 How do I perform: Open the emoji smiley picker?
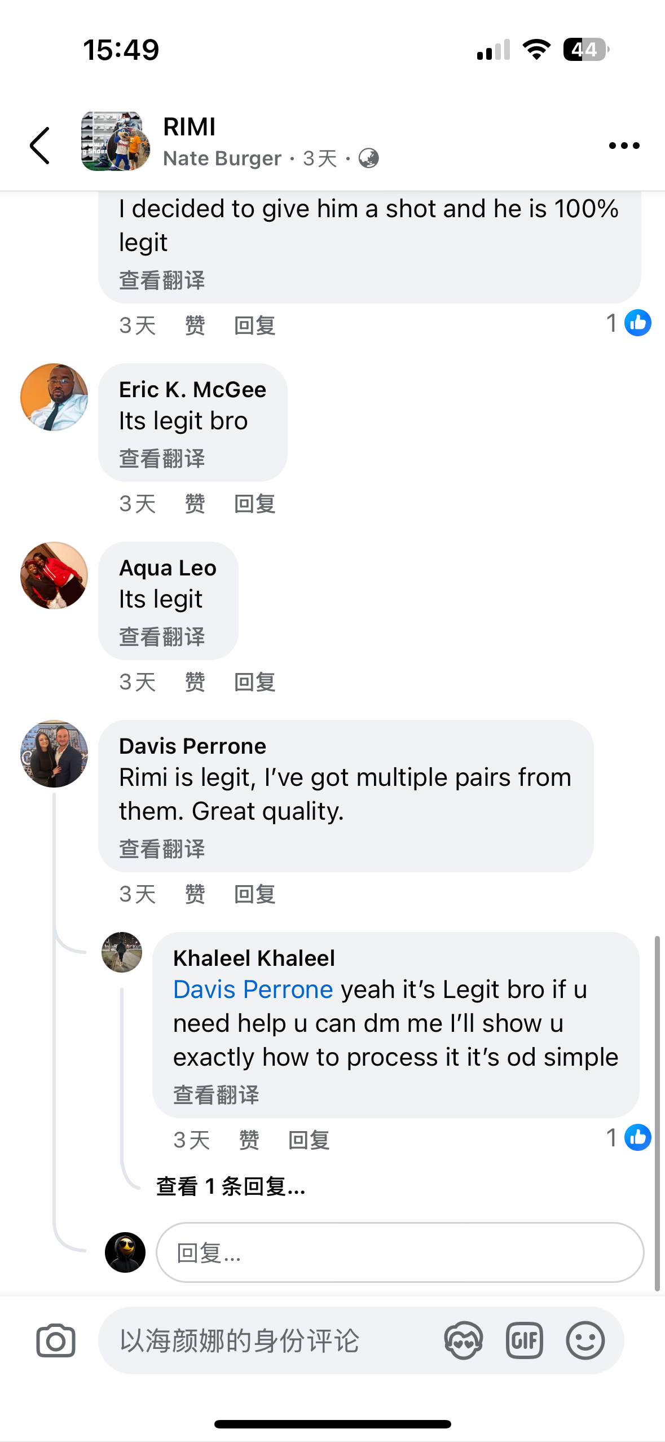coord(585,1340)
